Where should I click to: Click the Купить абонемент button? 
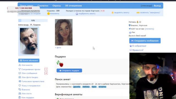pyautogui.click(x=29, y=61)
